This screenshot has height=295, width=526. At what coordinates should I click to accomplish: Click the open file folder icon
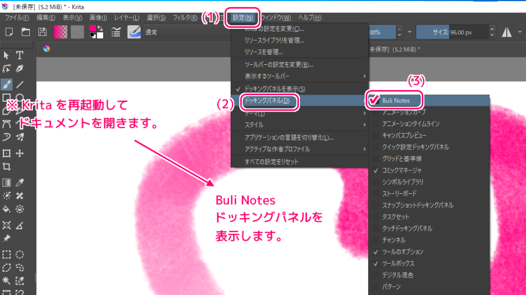click(x=26, y=32)
